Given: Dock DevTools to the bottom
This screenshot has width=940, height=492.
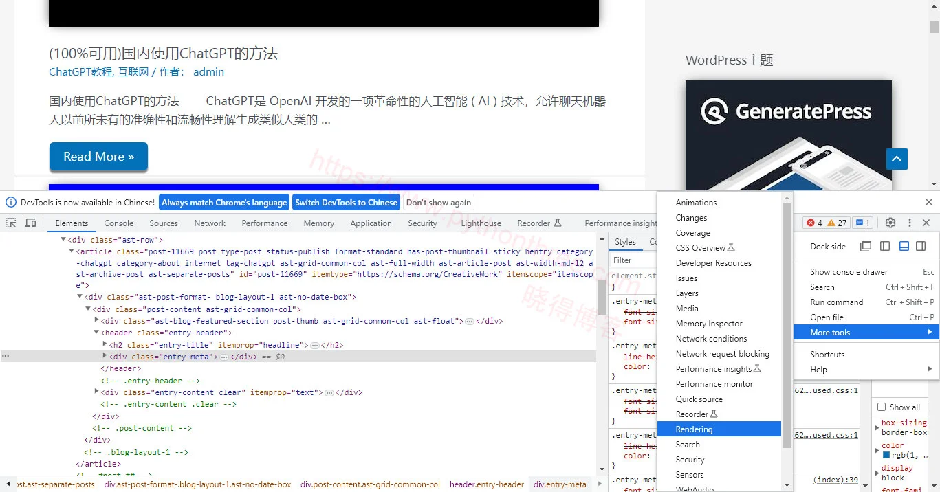Looking at the screenshot, I should tap(904, 246).
